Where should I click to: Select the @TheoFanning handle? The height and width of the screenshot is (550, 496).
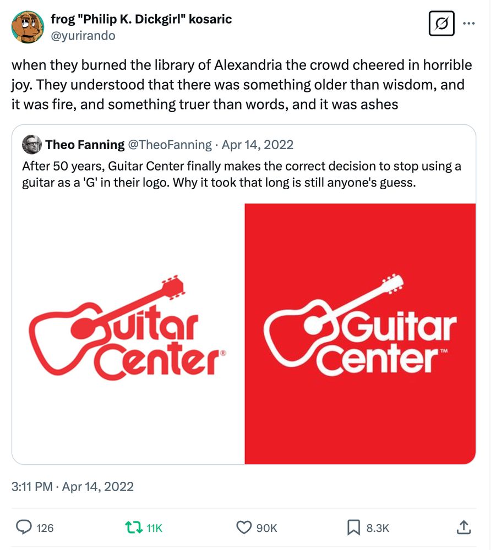tap(170, 145)
